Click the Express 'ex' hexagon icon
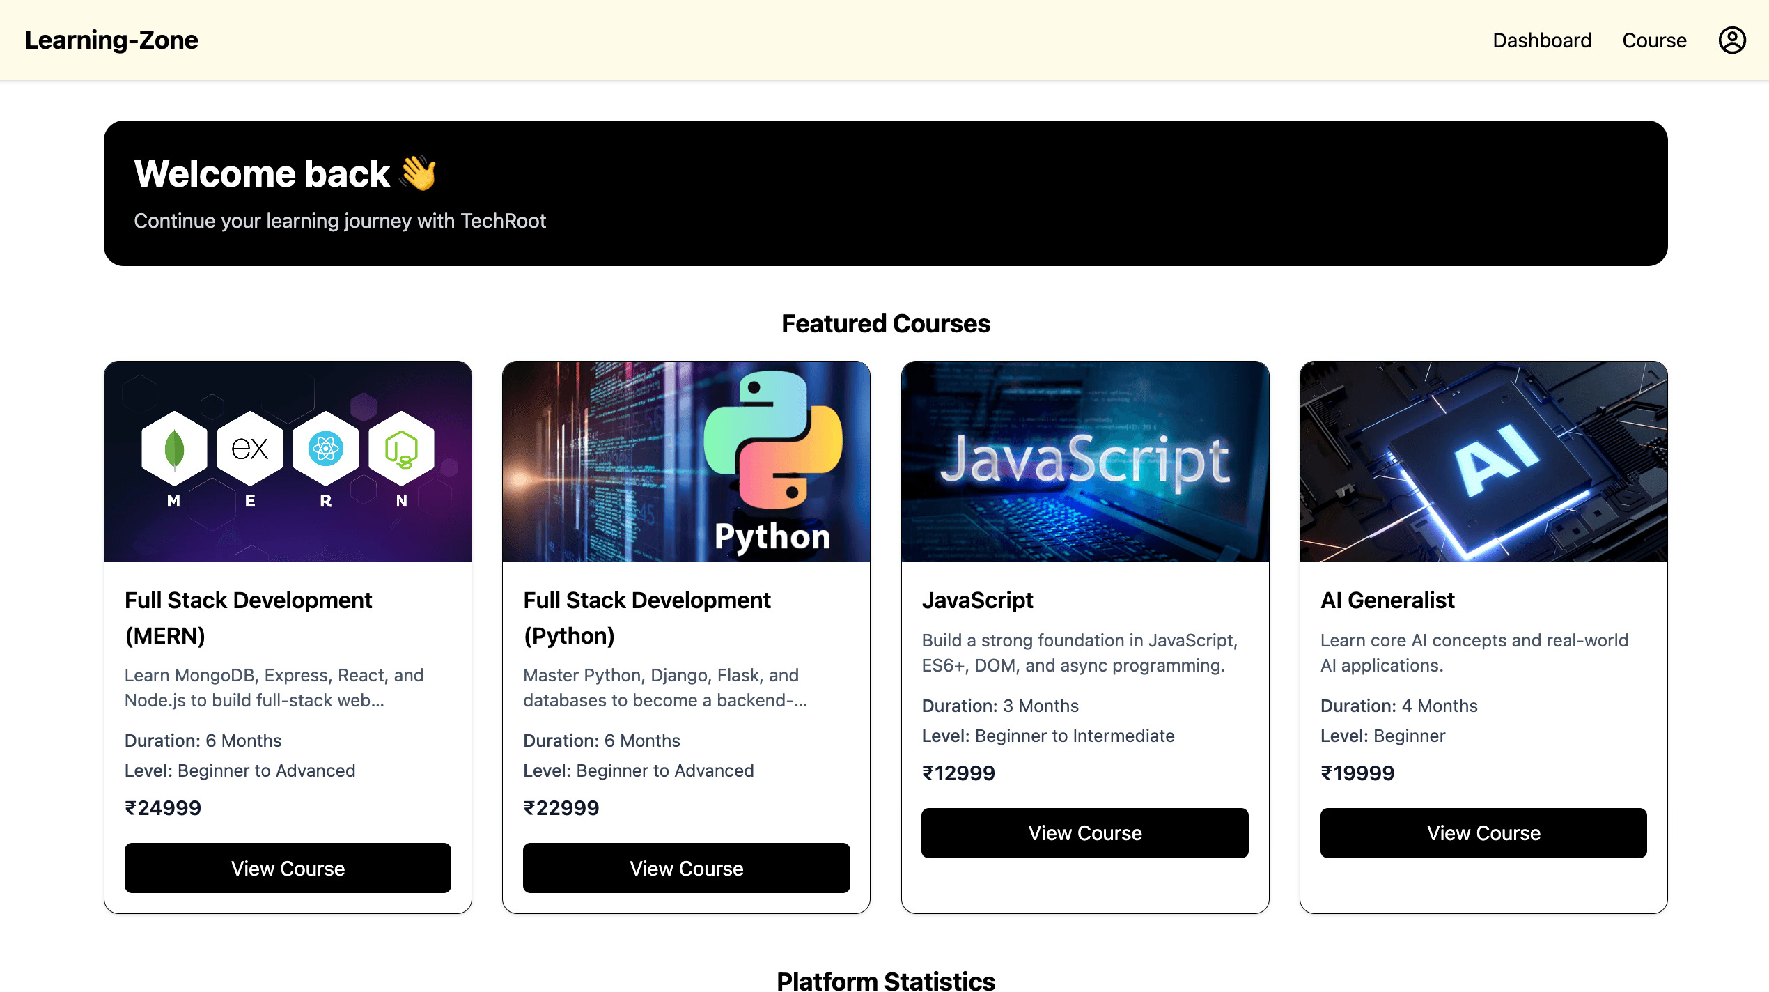This screenshot has height=992, width=1769. point(250,449)
